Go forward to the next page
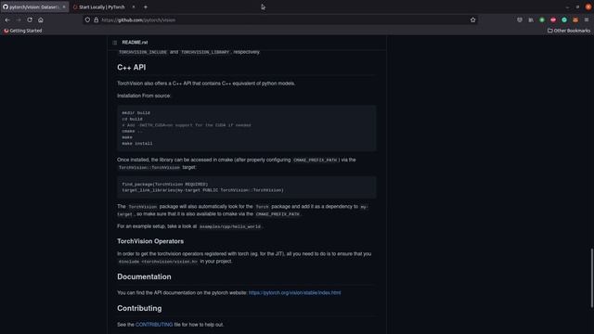The height and width of the screenshot is (334, 594). pos(19,19)
